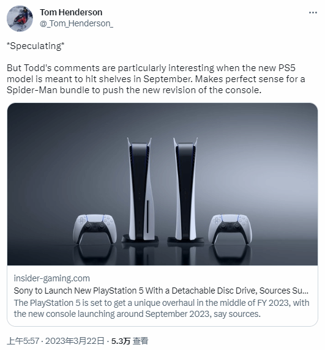Open the PS5 consoles preview image

pos(162,184)
